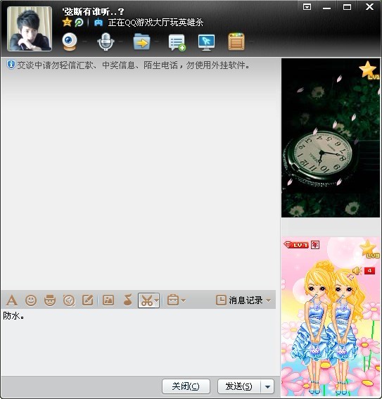Viewport: 382px width, 399px height.
Task: Click the red 年 annual member badge
Action: click(315, 245)
